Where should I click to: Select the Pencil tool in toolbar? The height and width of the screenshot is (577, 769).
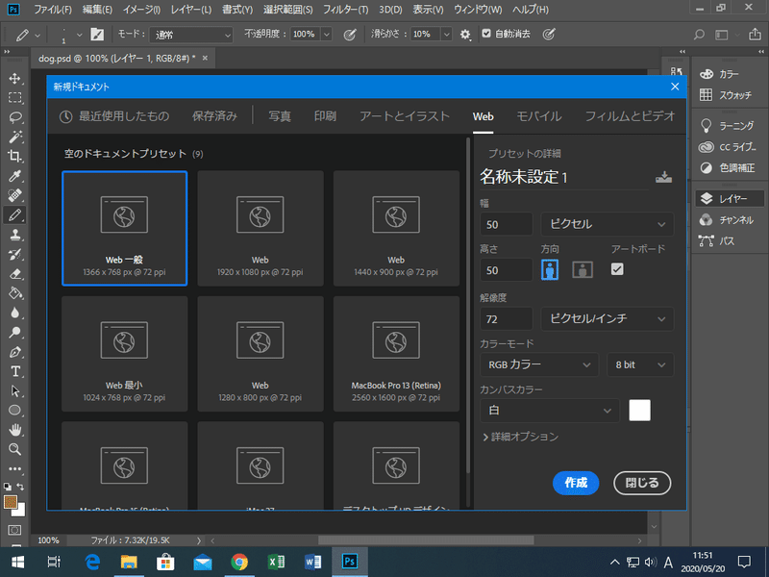pos(14,214)
